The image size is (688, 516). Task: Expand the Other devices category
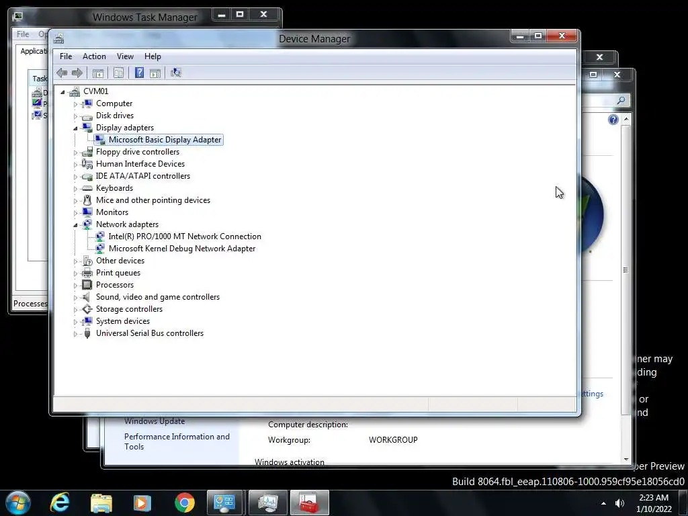click(75, 261)
